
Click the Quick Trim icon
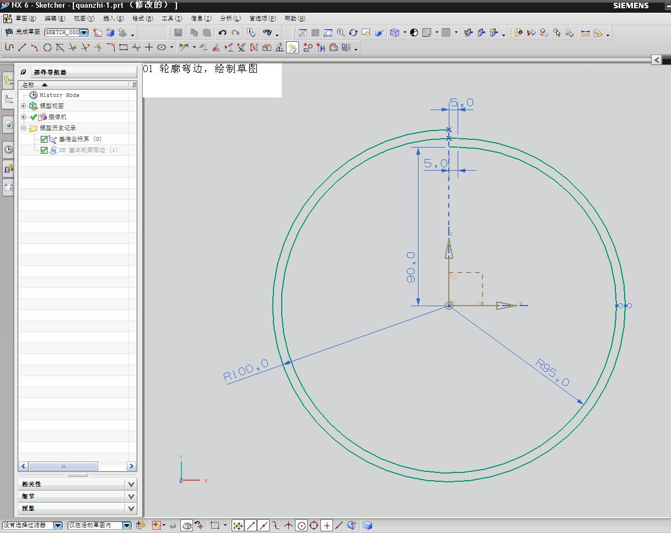(73, 48)
